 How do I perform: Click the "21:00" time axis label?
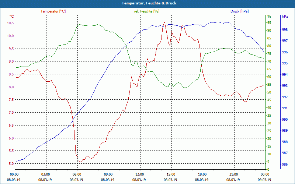(x=233, y=174)
